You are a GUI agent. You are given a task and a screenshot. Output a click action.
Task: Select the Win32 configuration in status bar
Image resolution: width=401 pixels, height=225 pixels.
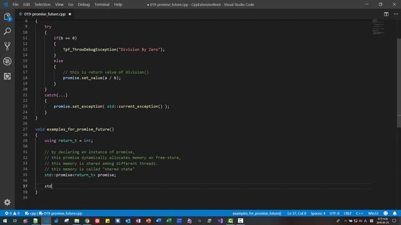373,213
